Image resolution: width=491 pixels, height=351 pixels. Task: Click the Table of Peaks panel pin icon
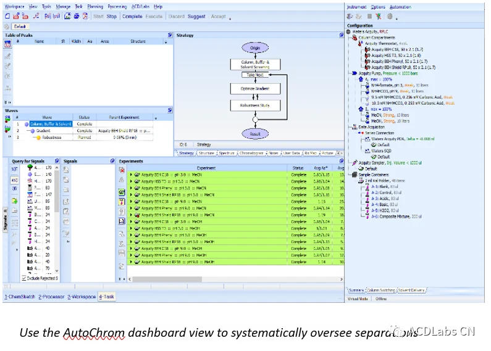pos(170,35)
